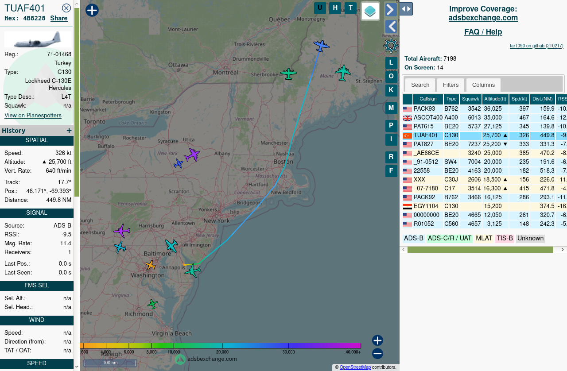Click MLAT legend swatch

[484, 239]
